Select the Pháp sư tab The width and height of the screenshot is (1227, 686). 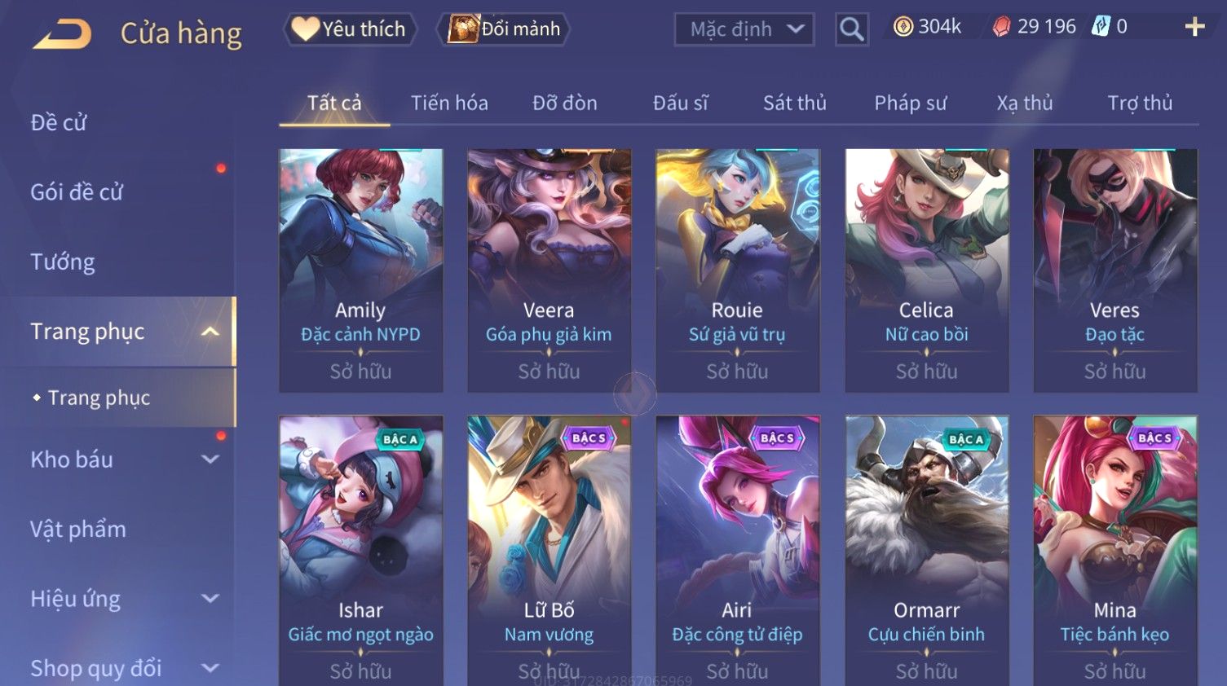tap(910, 103)
